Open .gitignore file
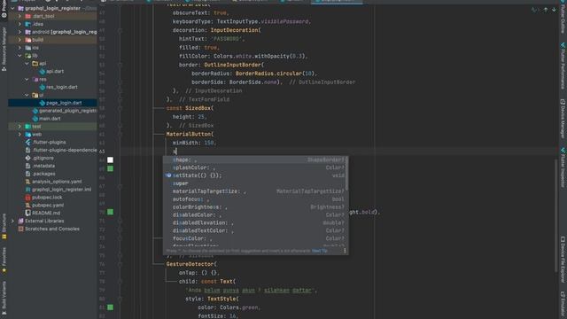The image size is (567, 319). pos(39,158)
